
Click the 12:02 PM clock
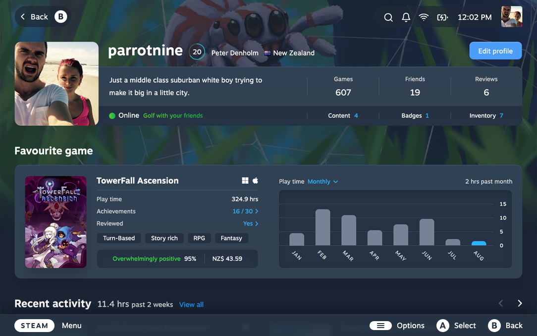point(474,17)
